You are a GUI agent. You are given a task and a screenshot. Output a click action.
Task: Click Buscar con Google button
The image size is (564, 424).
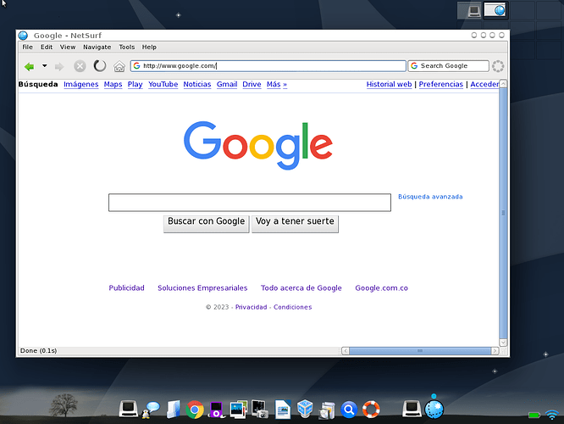click(206, 223)
